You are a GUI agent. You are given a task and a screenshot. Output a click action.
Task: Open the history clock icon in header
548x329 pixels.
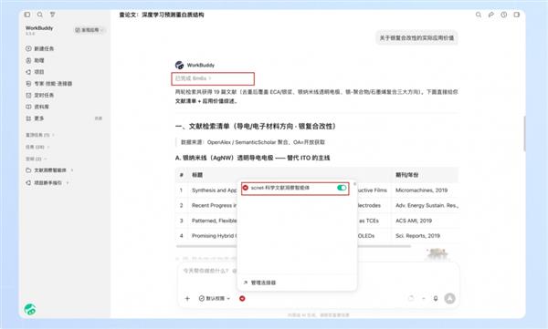coord(503,15)
